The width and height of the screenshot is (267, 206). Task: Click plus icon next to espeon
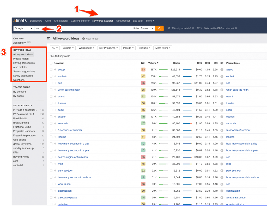[x=55, y=117]
